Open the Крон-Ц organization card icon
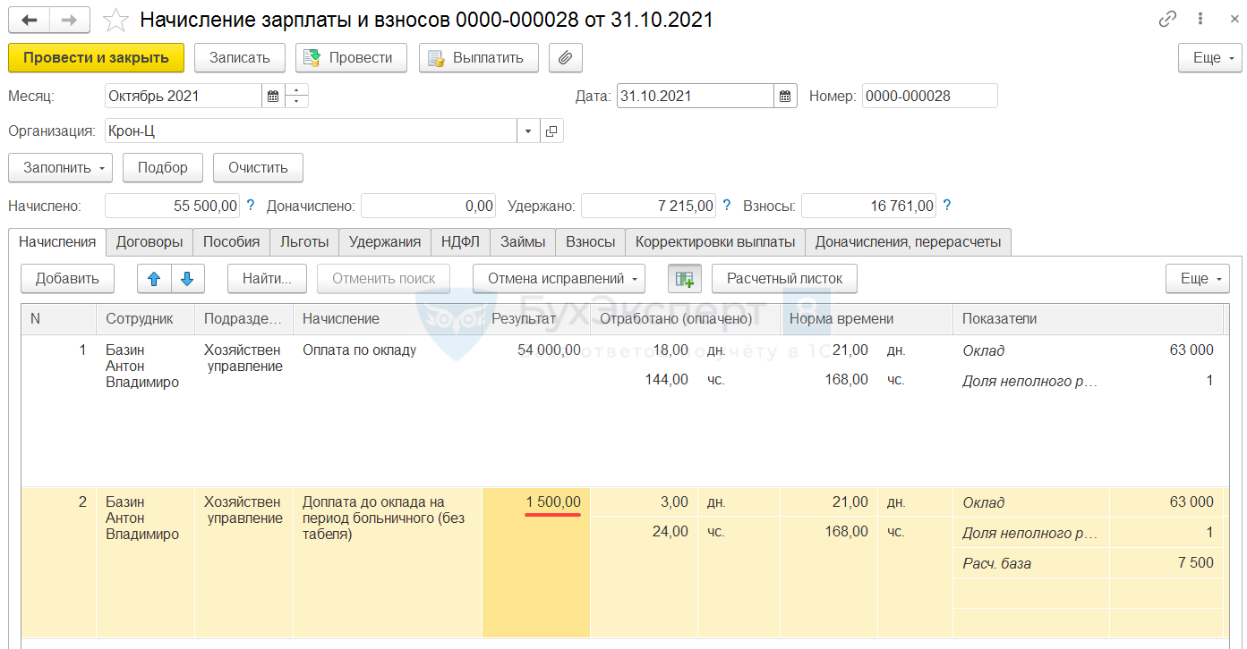 point(551,131)
